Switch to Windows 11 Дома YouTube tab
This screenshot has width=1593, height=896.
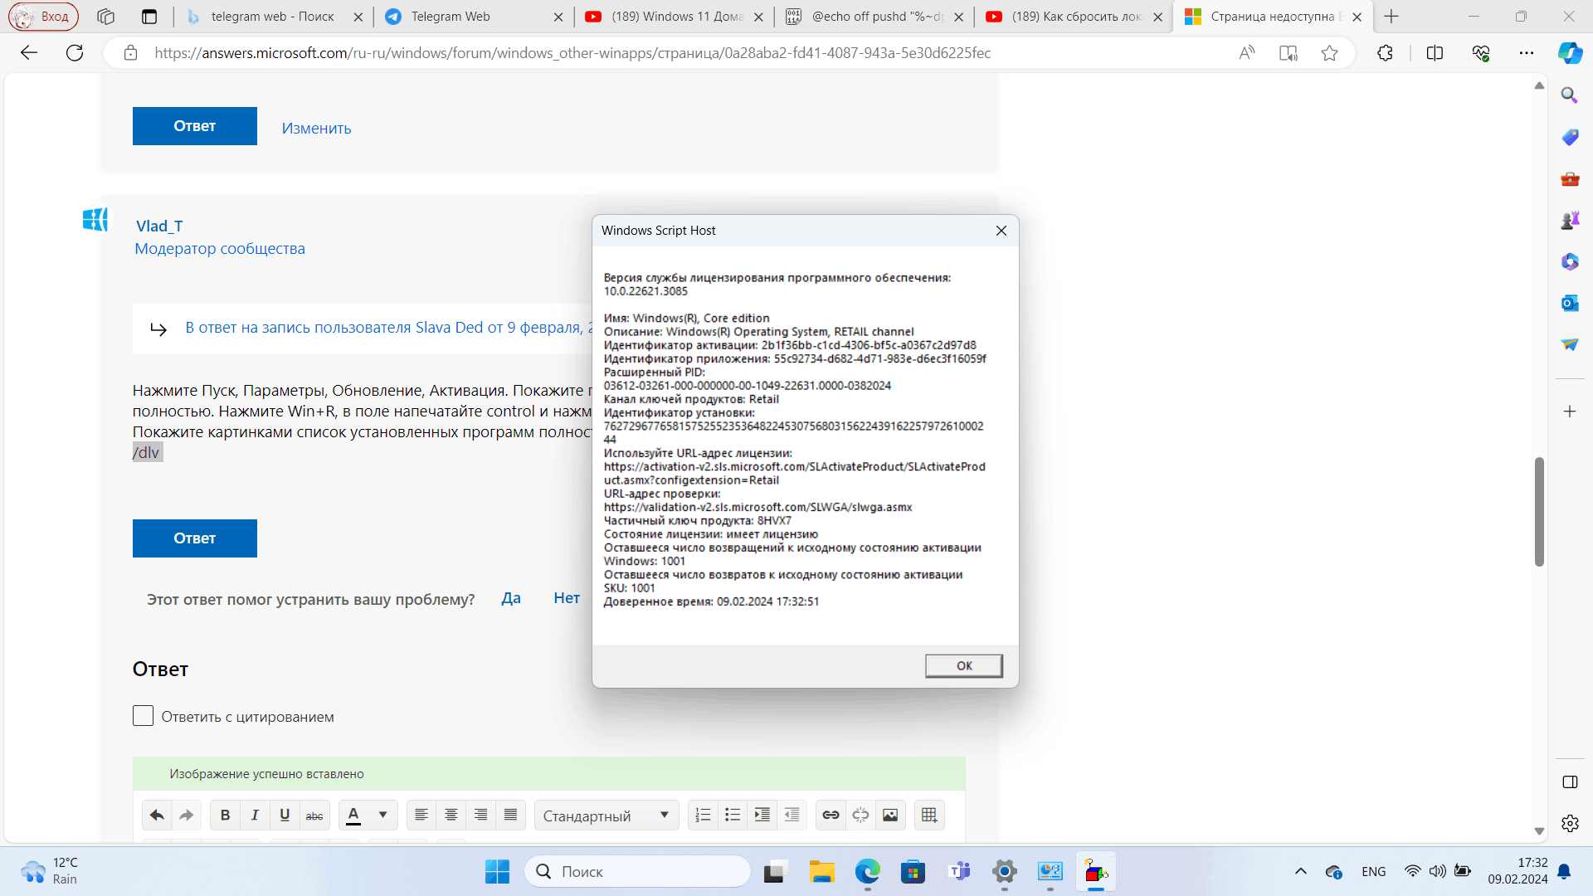675,17
